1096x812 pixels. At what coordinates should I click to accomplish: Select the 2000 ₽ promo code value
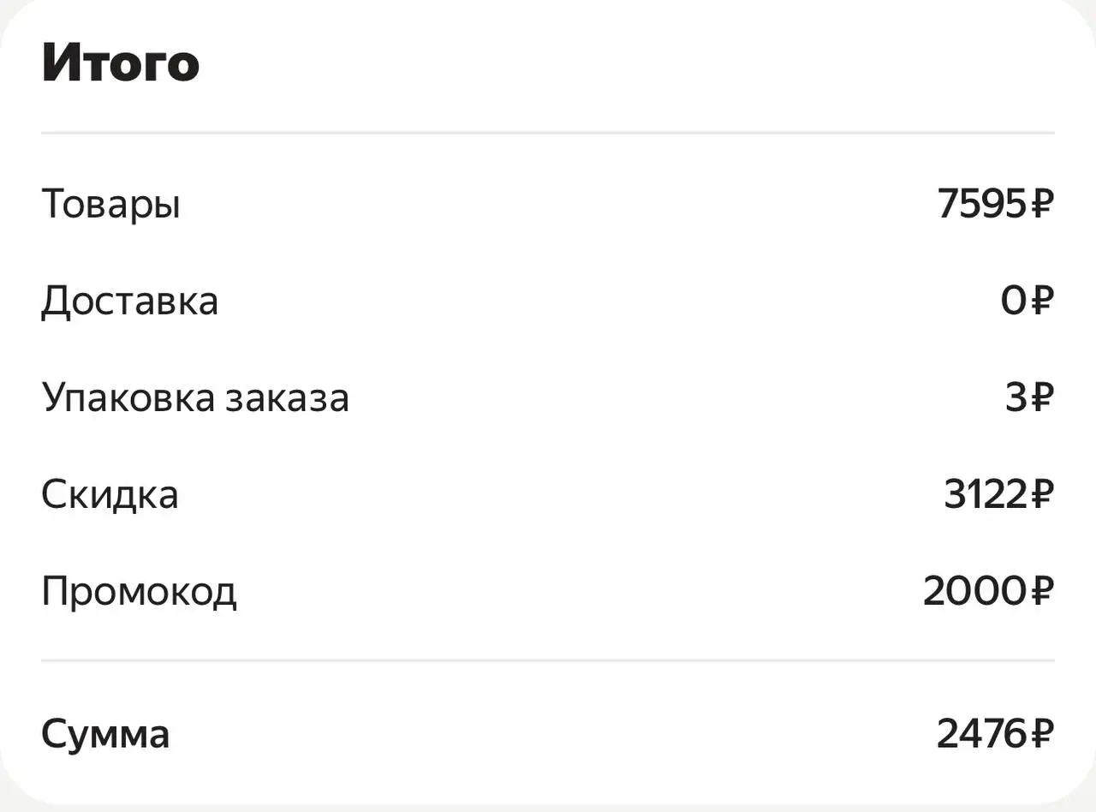(x=988, y=591)
